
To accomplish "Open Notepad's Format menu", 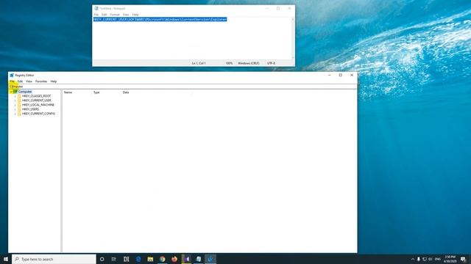I will [115, 15].
